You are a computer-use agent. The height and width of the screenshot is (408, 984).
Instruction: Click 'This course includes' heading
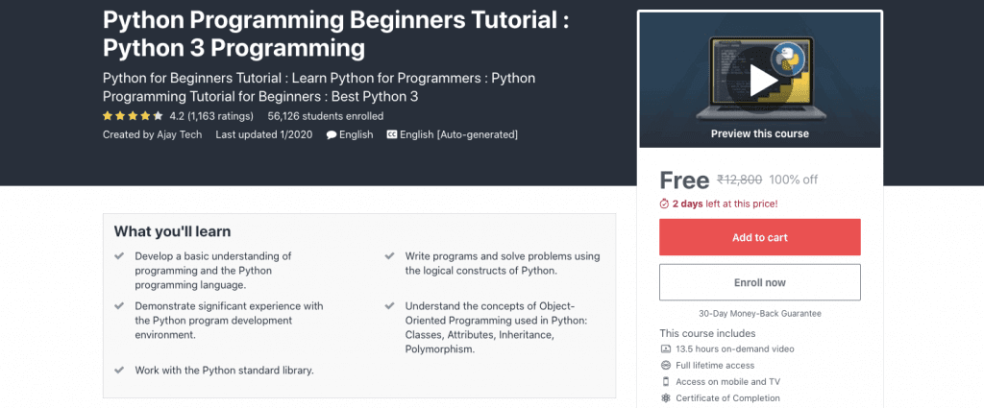(707, 333)
